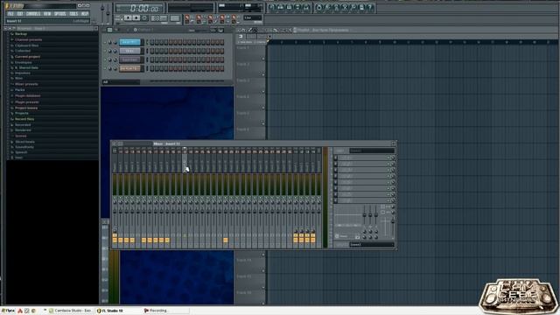Click the mix knob of first effect slot
Screen dimensions: 560x315
coord(393,157)
